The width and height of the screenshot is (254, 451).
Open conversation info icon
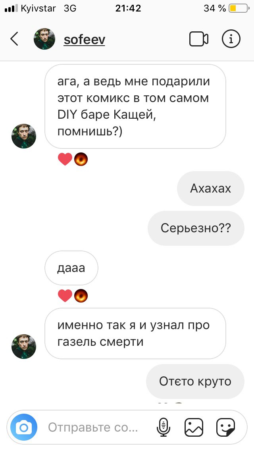(231, 39)
